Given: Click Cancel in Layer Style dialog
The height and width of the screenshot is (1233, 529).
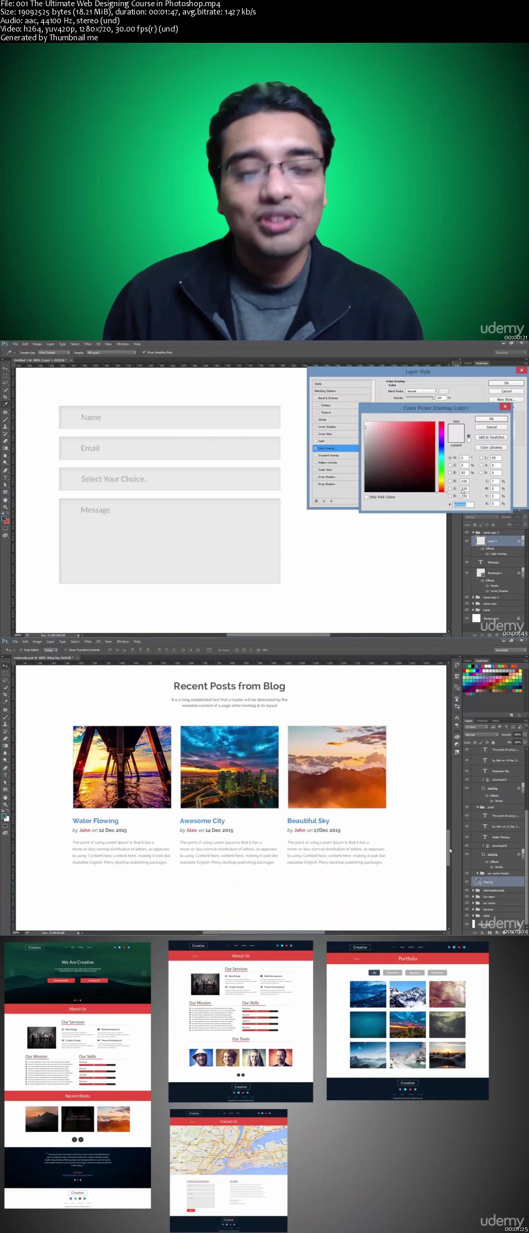Looking at the screenshot, I should tap(506, 391).
